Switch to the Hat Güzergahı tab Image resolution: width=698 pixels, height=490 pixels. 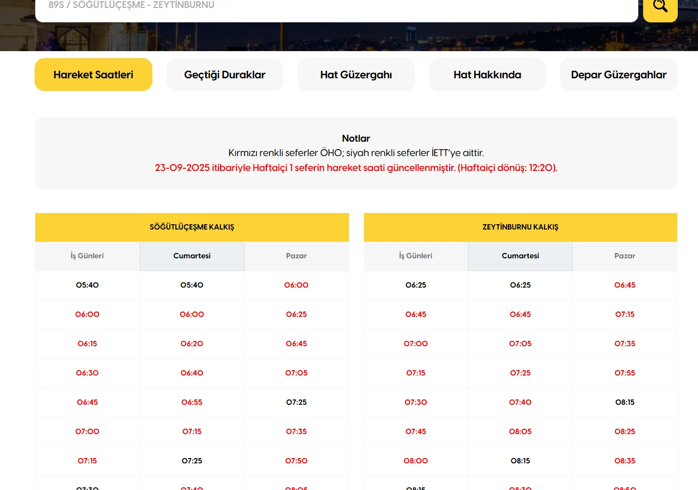pos(356,75)
